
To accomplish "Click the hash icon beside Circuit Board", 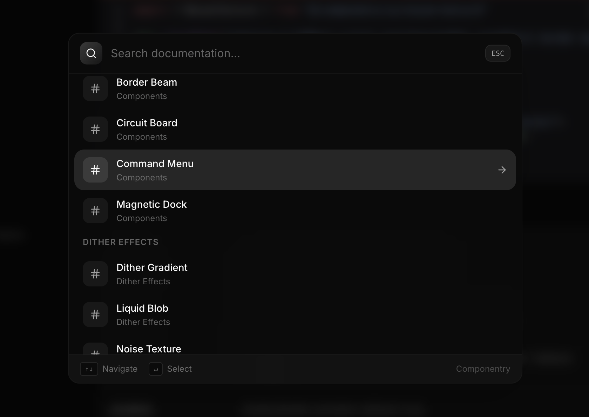I will pyautogui.click(x=95, y=129).
